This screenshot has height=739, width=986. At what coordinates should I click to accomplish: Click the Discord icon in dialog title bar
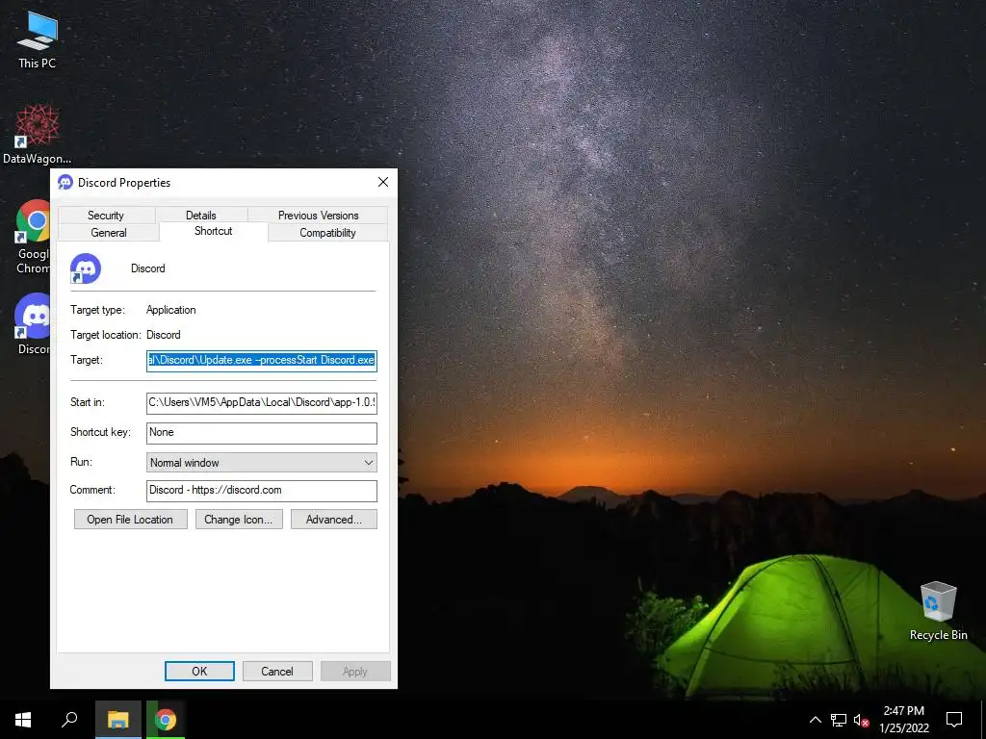click(x=65, y=182)
